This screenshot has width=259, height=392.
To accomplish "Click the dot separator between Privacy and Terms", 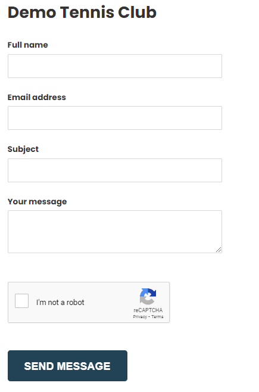I will coord(149,317).
